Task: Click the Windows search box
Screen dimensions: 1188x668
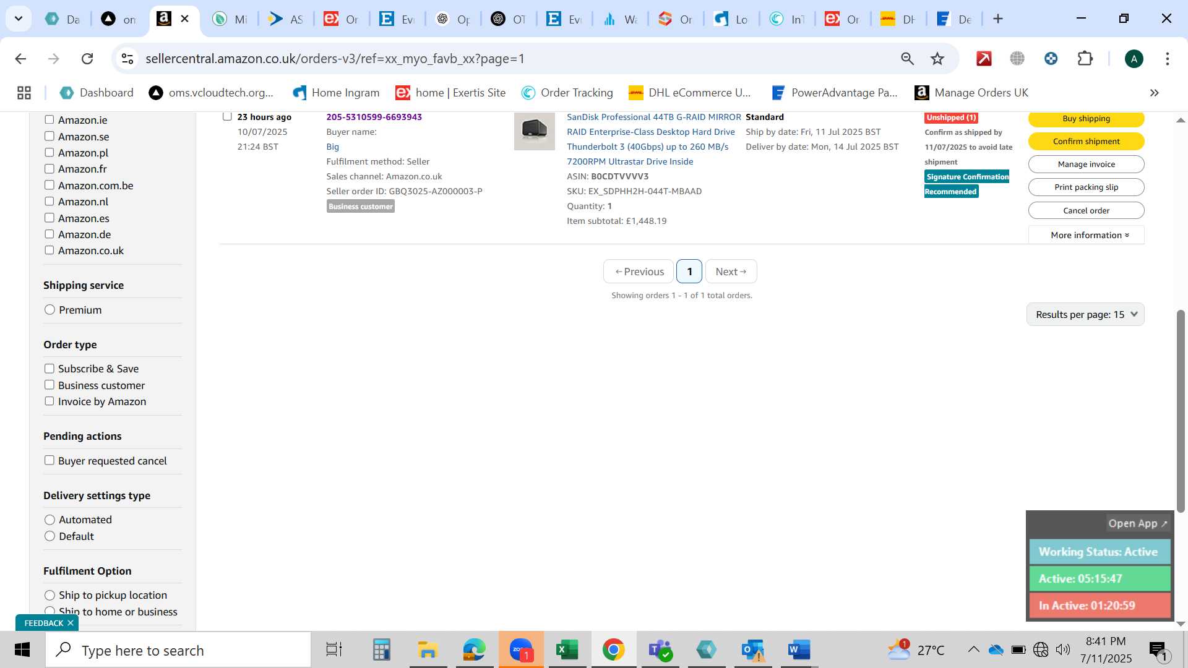Action: coord(178,650)
